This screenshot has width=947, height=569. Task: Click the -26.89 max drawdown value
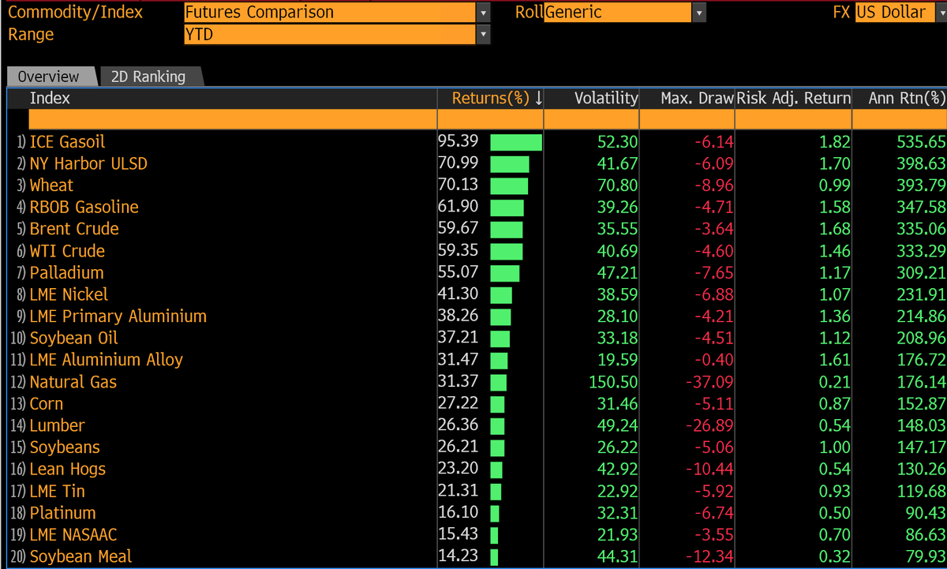click(709, 425)
